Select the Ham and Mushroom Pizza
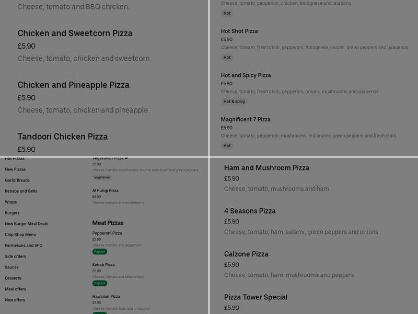Viewport: 418px width, 314px height. tap(267, 168)
